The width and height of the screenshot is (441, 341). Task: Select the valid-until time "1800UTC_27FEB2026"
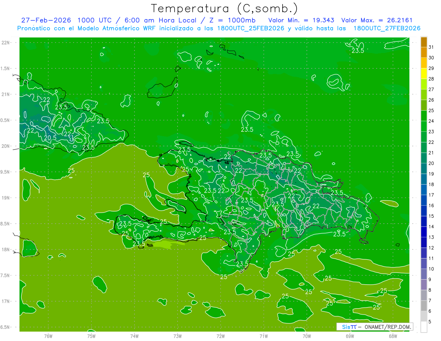click(387, 28)
